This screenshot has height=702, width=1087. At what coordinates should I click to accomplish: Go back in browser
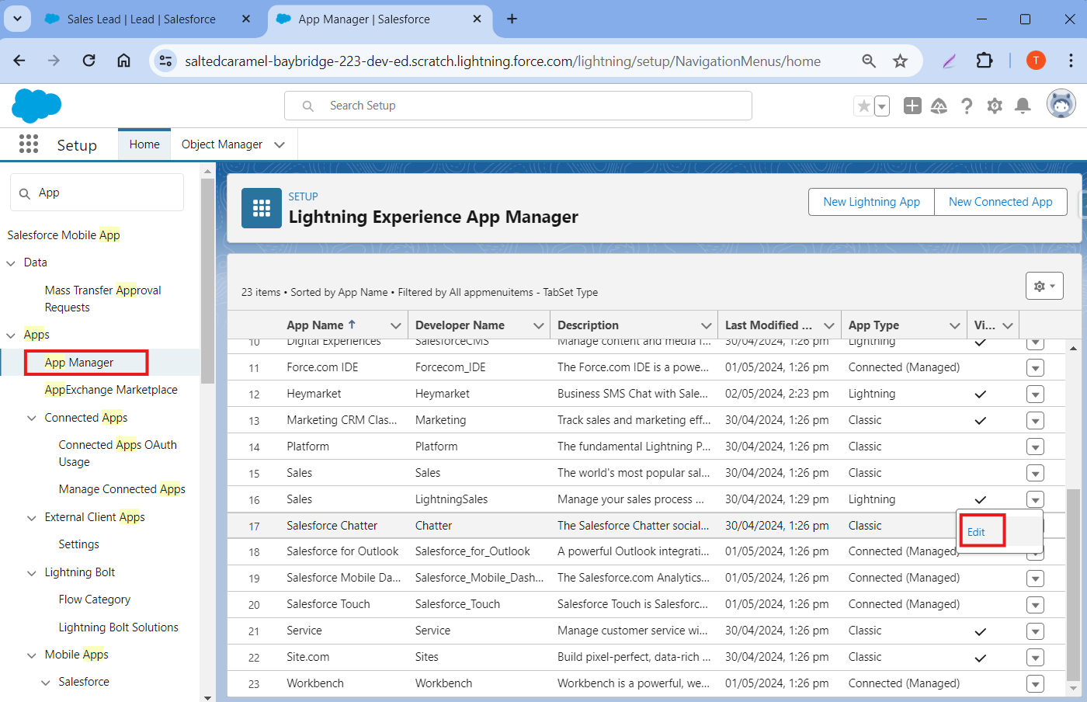point(19,61)
